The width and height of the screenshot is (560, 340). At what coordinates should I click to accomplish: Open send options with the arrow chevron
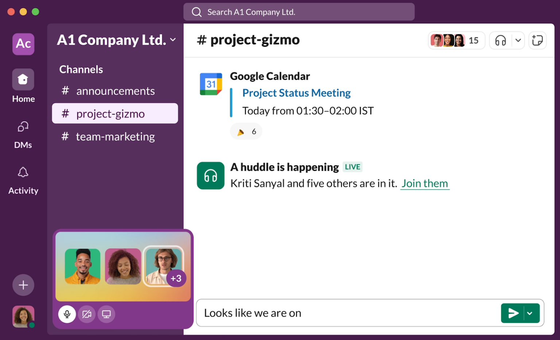point(530,313)
